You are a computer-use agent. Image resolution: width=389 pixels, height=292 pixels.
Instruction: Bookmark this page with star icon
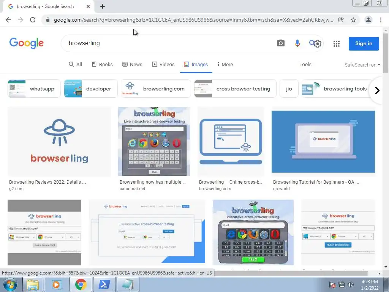(x=353, y=20)
